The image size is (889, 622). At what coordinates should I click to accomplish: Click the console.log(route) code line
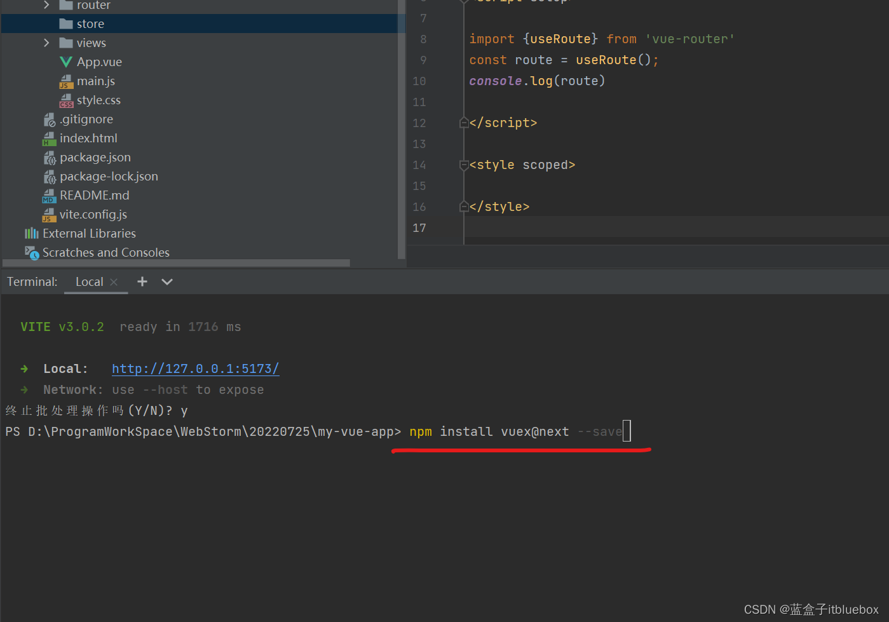(x=537, y=81)
